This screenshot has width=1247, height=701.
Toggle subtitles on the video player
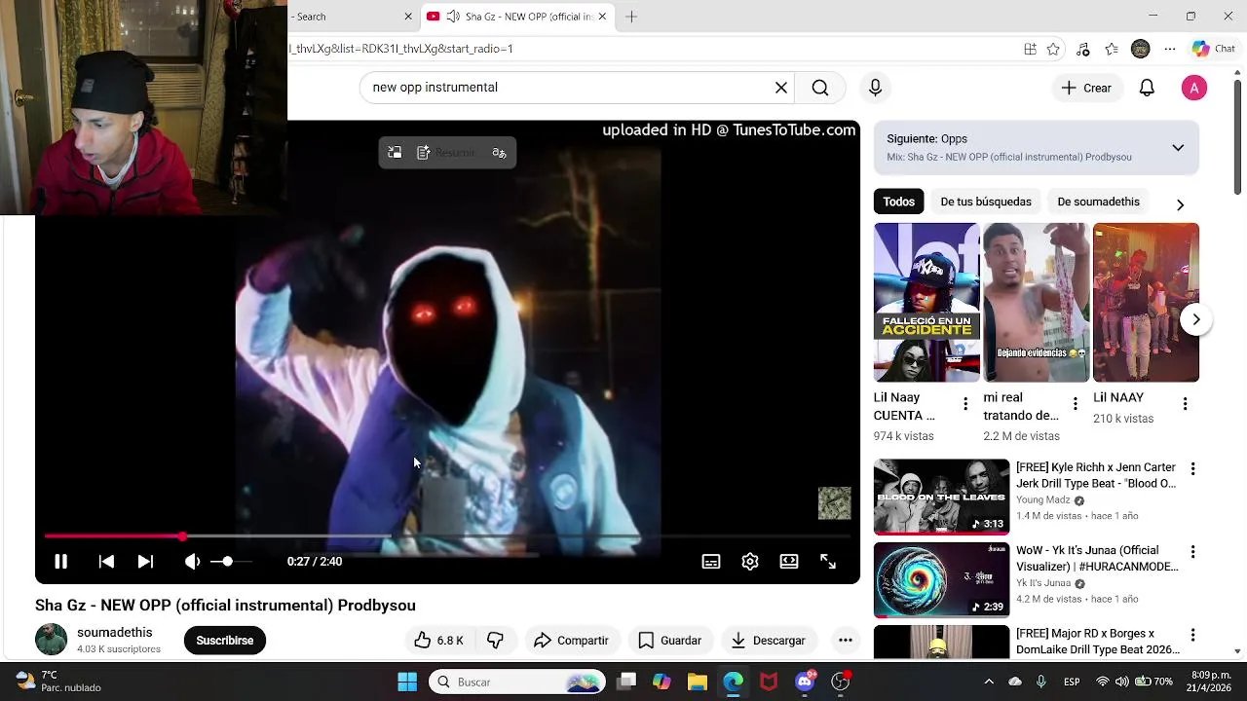[x=711, y=562]
